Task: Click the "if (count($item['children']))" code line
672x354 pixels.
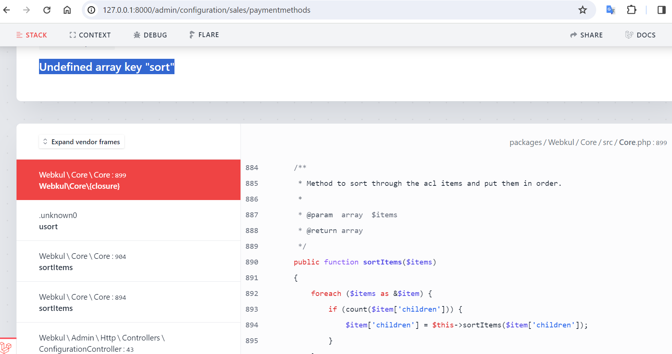Action: click(x=395, y=309)
